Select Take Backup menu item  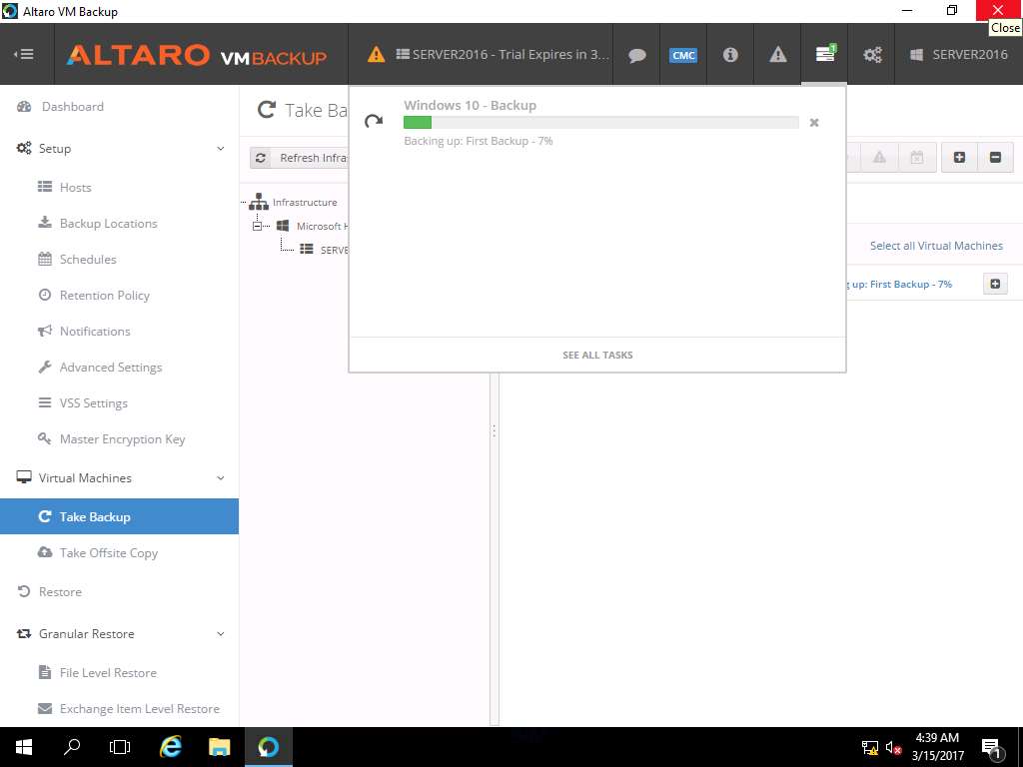(x=120, y=516)
